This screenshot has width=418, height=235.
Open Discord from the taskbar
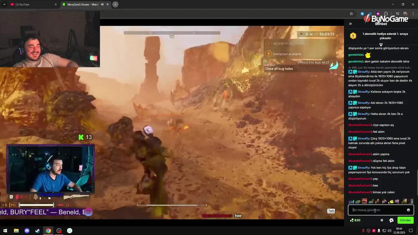[x=27, y=231]
